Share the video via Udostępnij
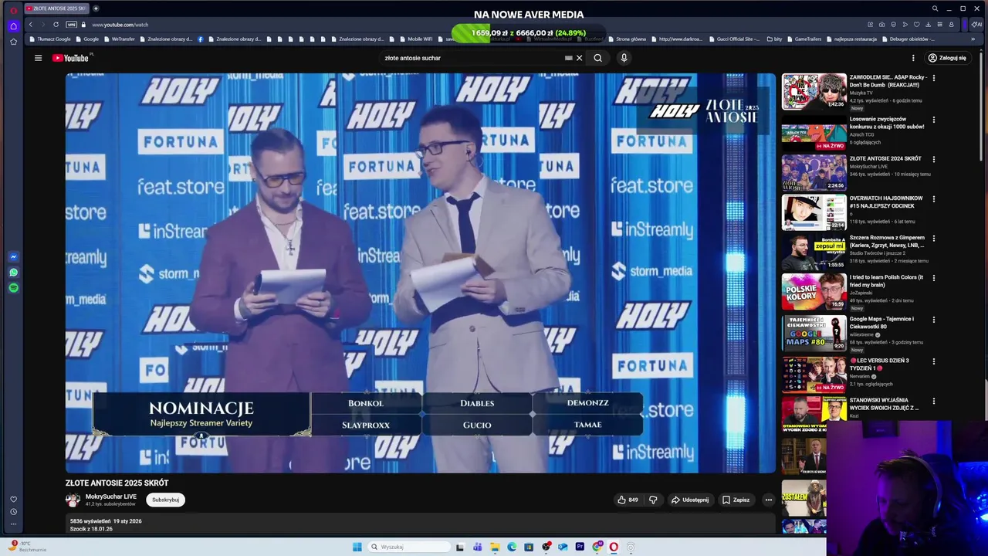 (x=690, y=500)
